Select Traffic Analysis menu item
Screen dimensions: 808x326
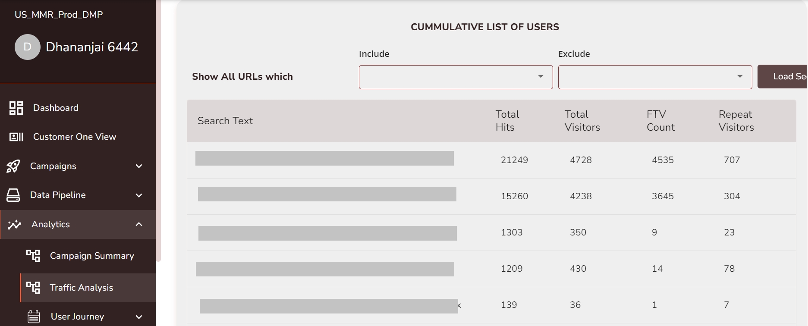(82, 288)
